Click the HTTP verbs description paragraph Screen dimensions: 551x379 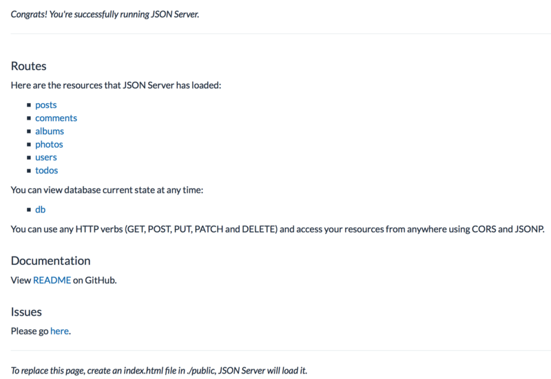[278, 228]
